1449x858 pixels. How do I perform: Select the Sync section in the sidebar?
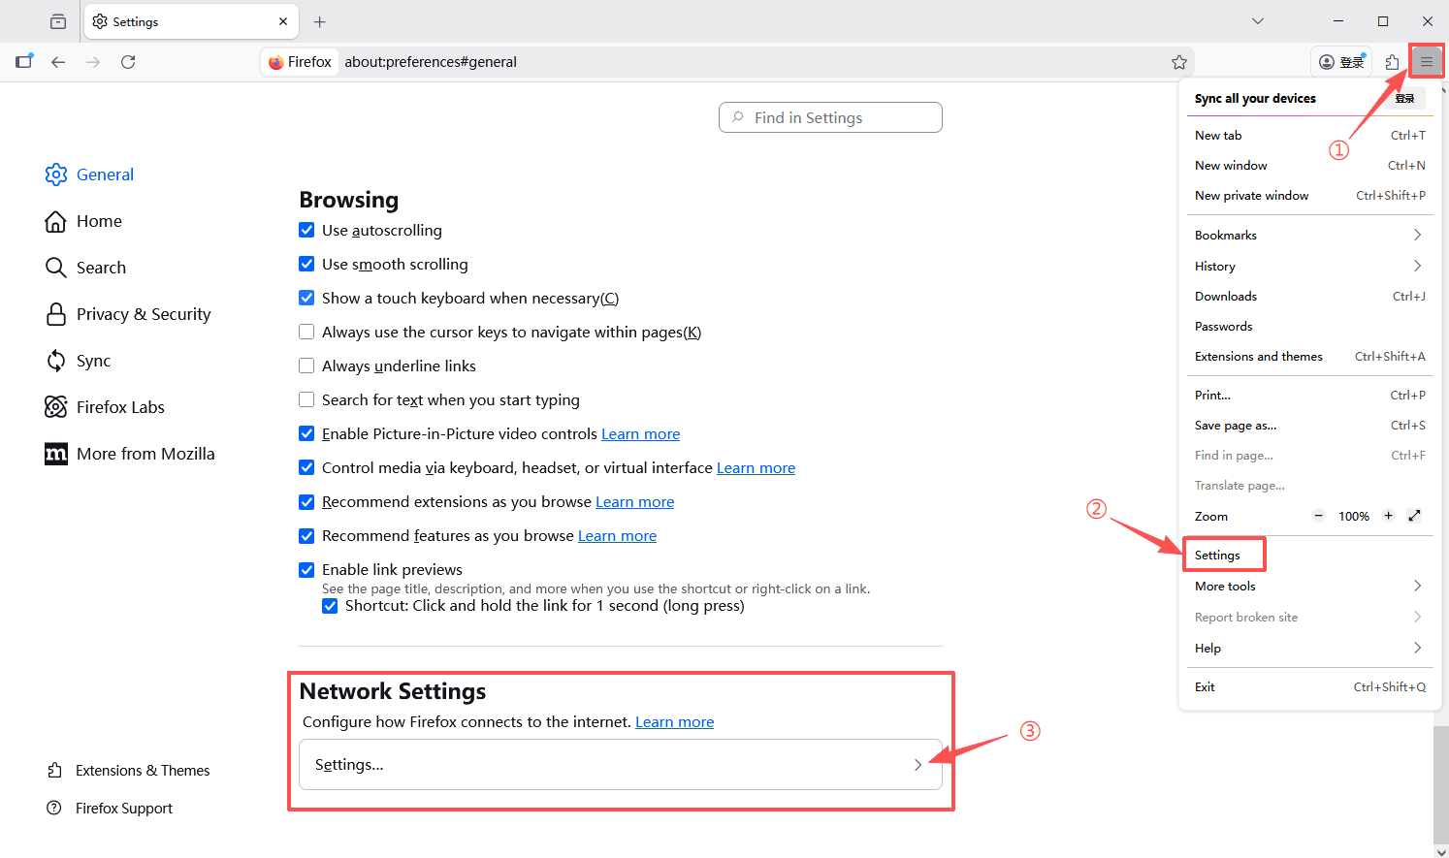click(93, 360)
